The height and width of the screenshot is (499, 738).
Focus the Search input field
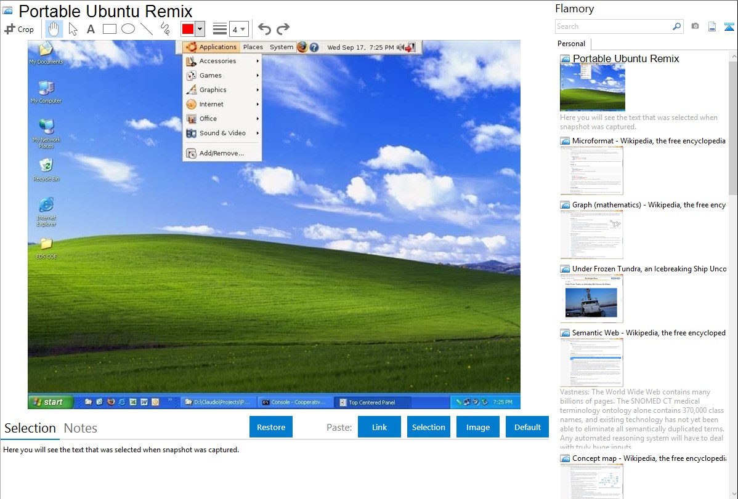[x=614, y=26]
